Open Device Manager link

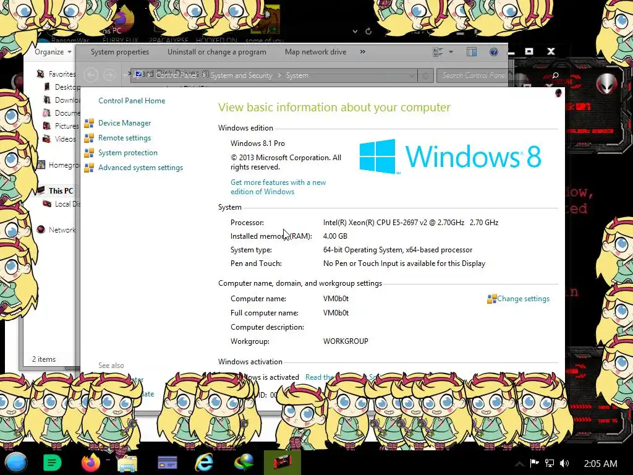point(124,123)
